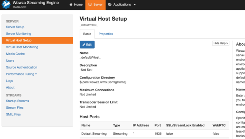245x139 pixels.
Task: Click the Applications folder icon
Action: pos(110,4)
